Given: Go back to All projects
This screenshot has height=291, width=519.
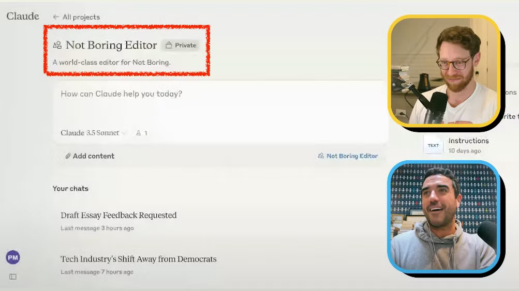Looking at the screenshot, I should 76,17.
